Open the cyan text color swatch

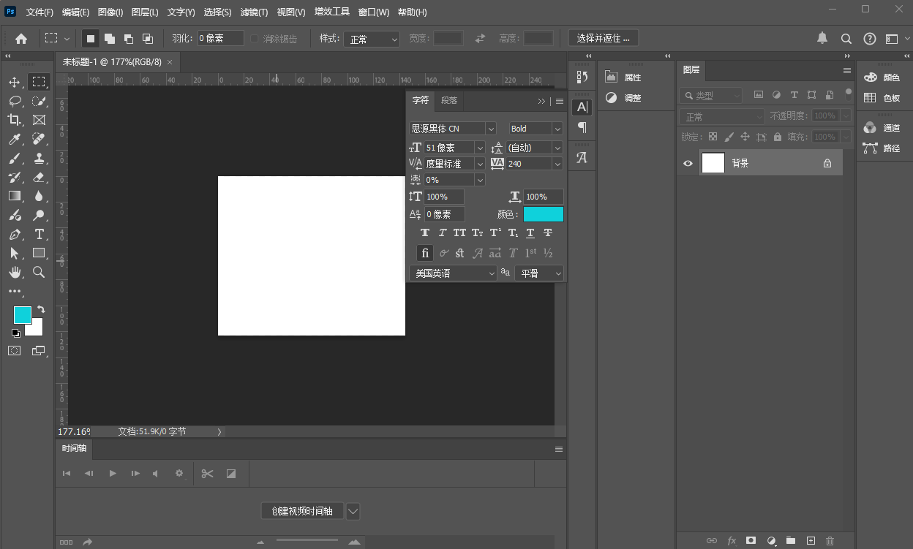(x=543, y=214)
